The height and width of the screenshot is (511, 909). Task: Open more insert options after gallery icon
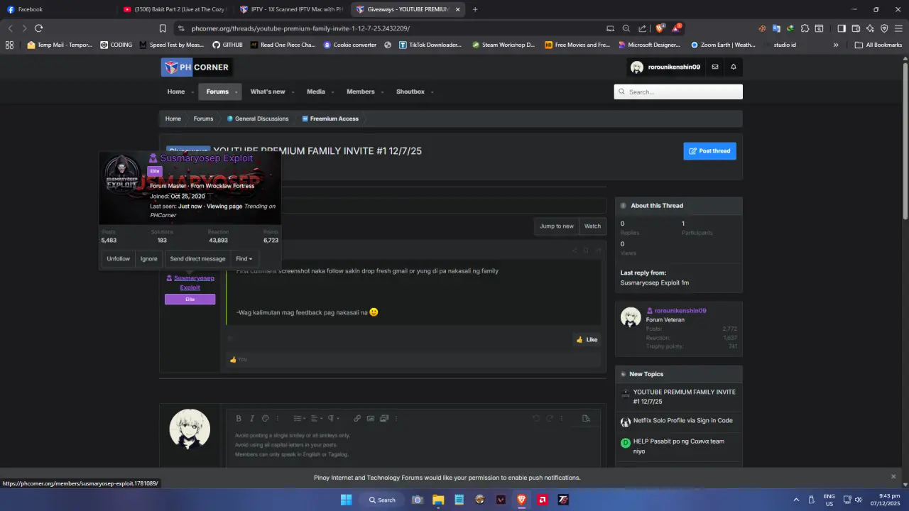tap(397, 419)
